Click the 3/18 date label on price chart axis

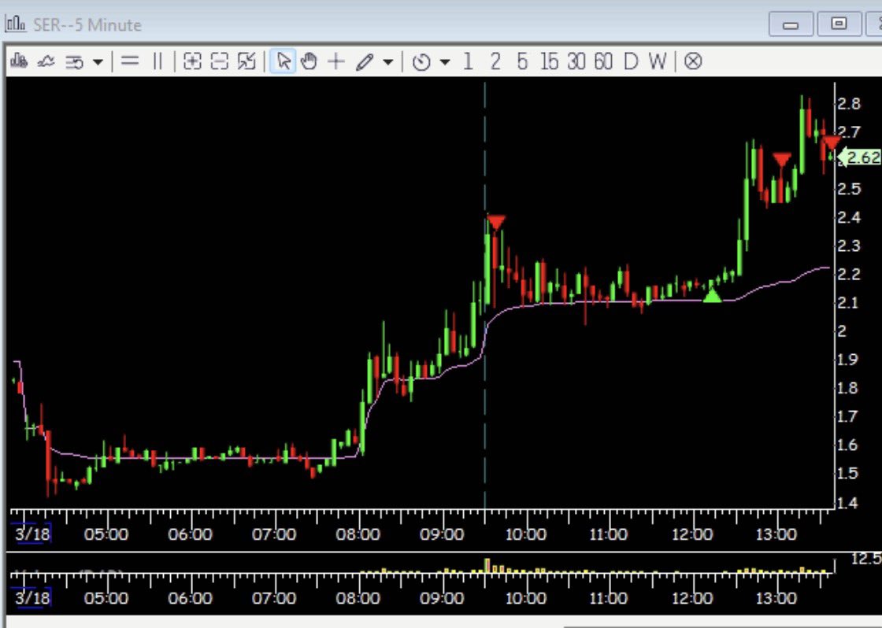(x=32, y=534)
